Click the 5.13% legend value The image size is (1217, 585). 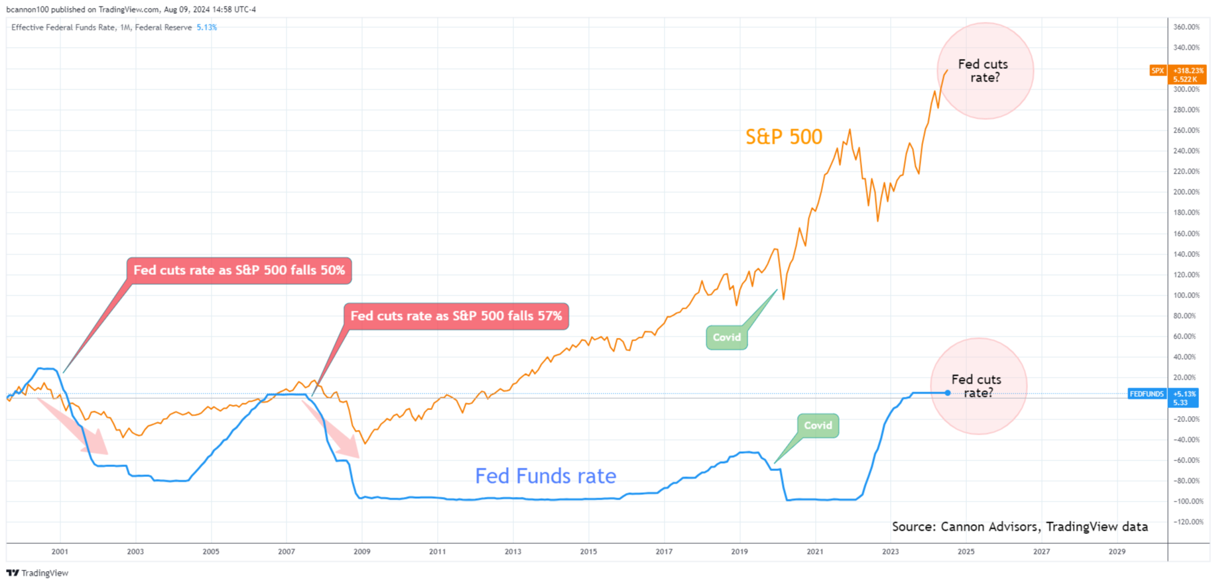(x=207, y=27)
